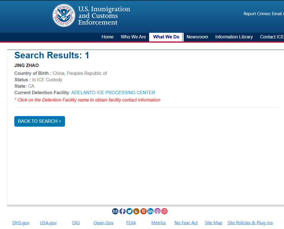Open the LinkedIn icon in the footer

point(150,211)
